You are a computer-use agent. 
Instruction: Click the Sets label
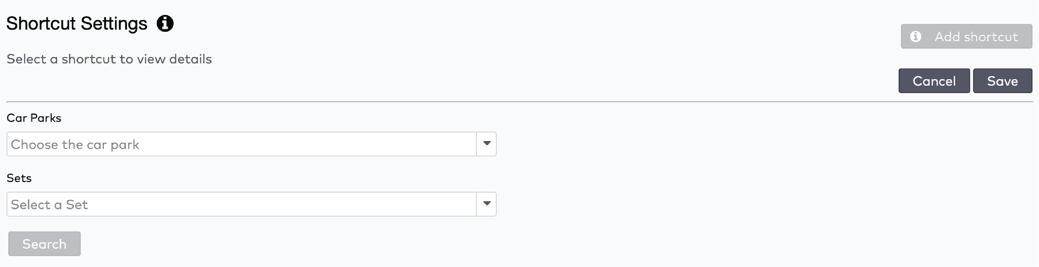pos(19,178)
